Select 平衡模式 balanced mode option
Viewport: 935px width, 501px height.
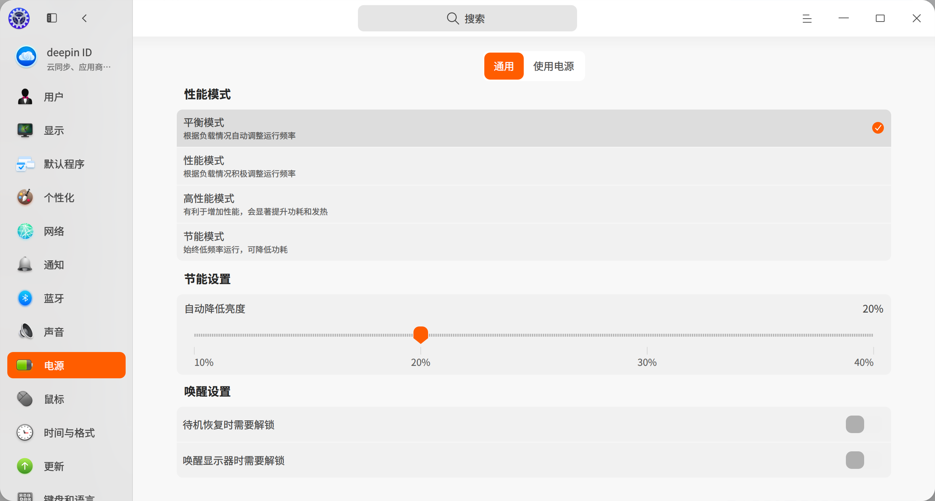[534, 128]
